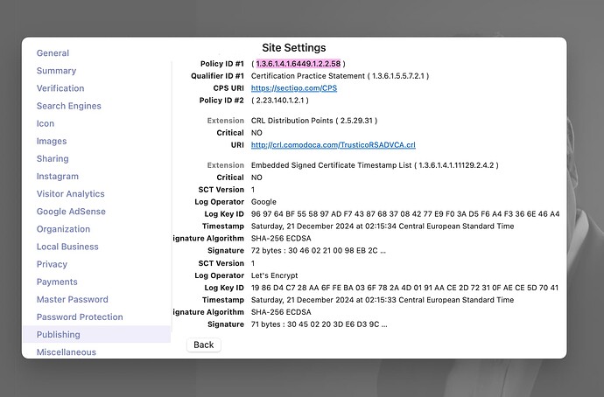Click the timestamp ending 02:15:33

383,300
